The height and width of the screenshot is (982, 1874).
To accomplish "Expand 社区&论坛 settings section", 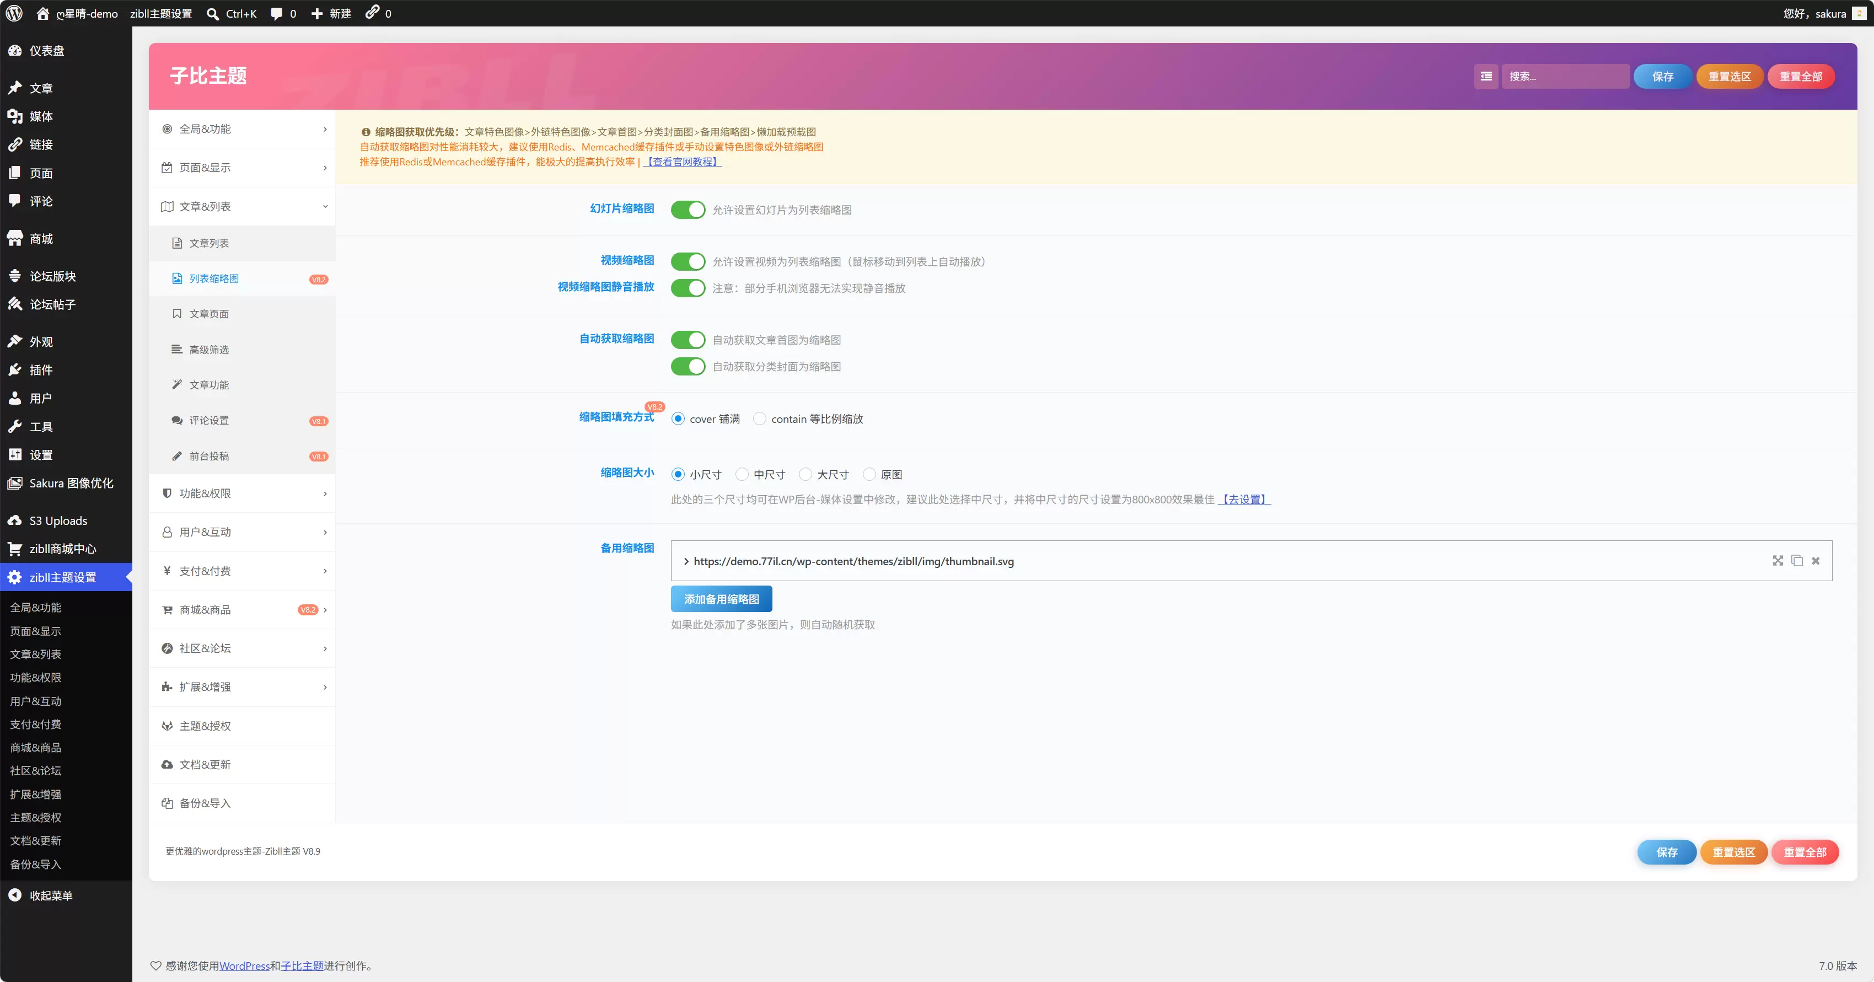I will (242, 648).
